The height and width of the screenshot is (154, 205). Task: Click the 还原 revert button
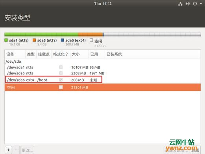195,150
